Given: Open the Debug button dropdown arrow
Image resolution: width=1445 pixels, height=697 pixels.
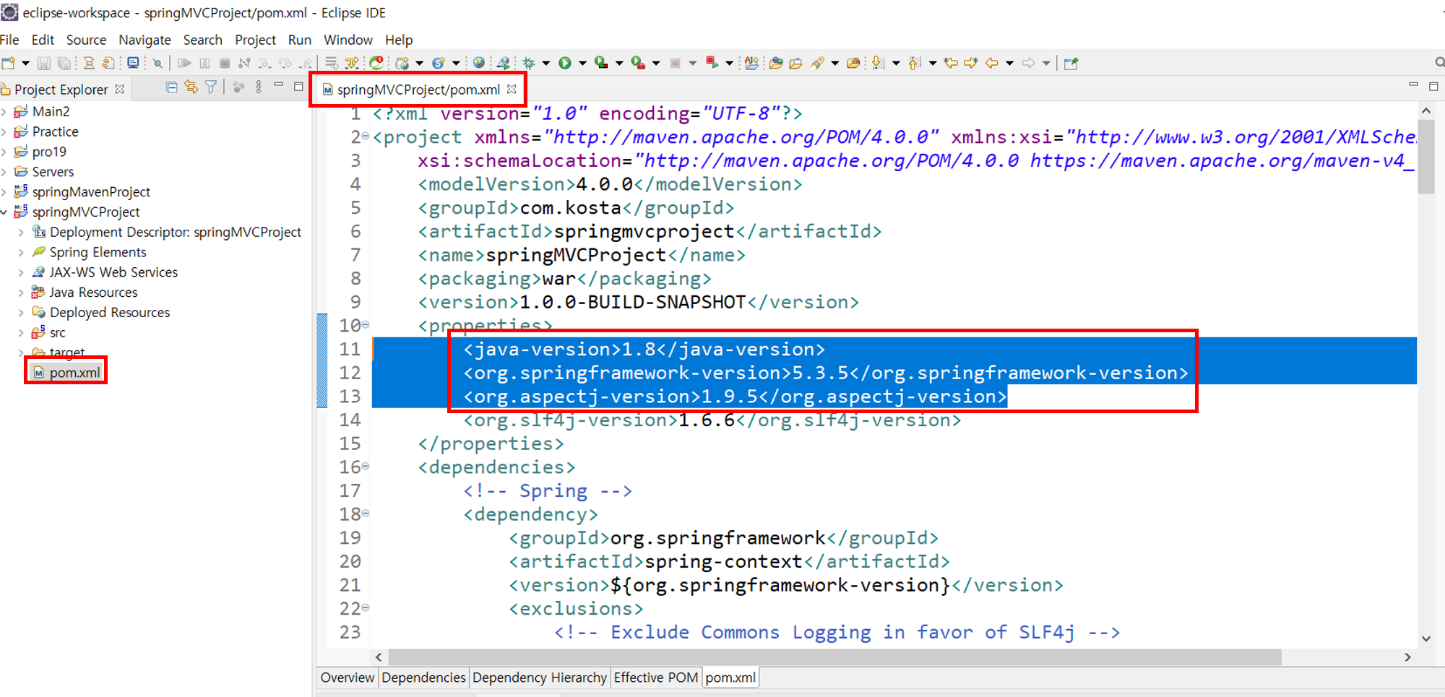Looking at the screenshot, I should 546,63.
